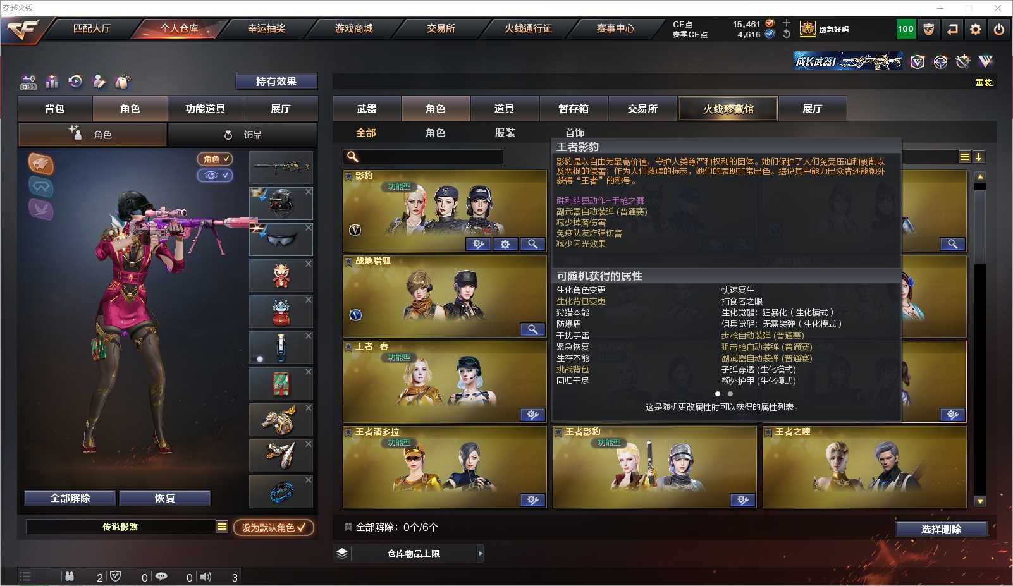This screenshot has width=1013, height=586.
Task: Toggle the 角色 checkbox above character
Action: (215, 159)
